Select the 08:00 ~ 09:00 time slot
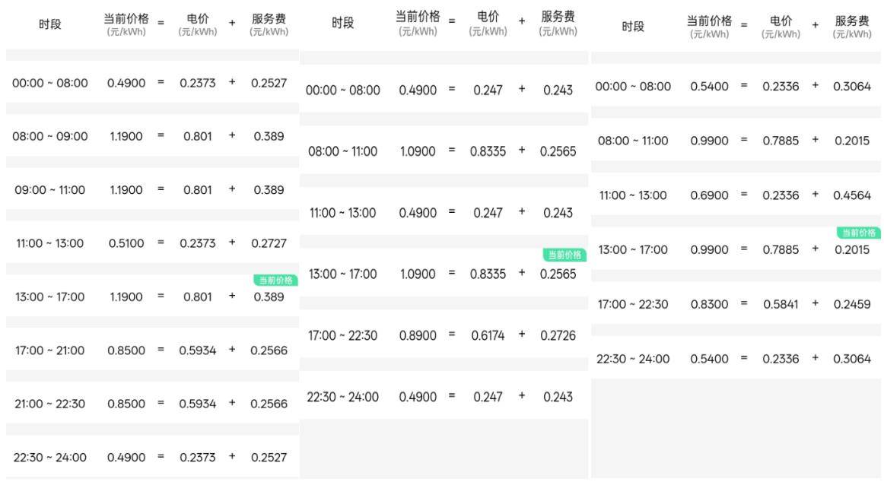 point(50,137)
